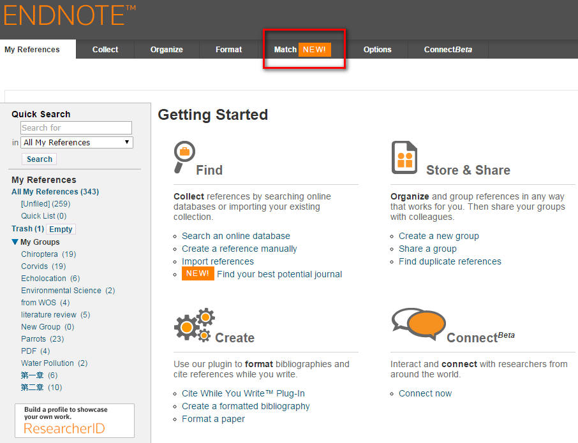Viewport: 578px width, 443px height.
Task: Open the Chiroptera group
Action: [x=48, y=254]
